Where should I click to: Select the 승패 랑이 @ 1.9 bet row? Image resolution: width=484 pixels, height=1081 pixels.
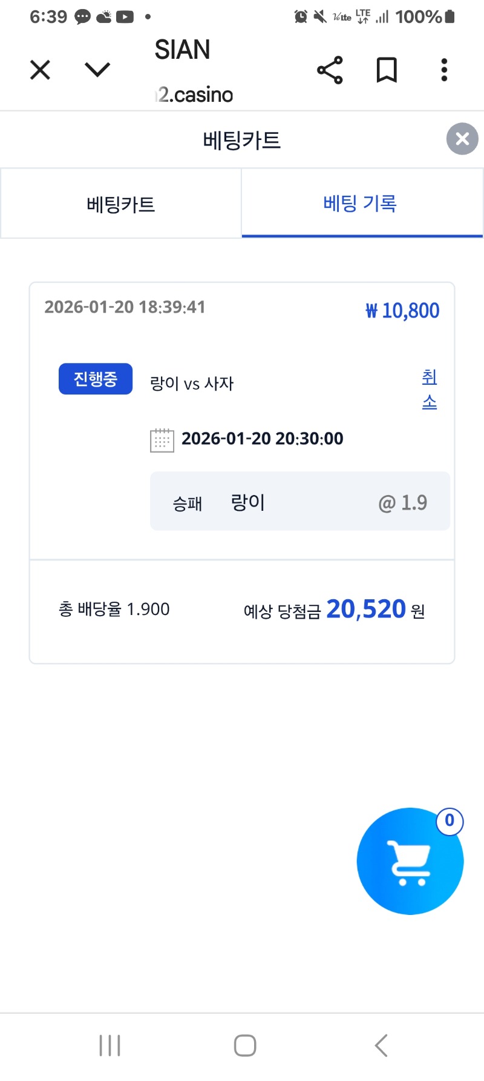coord(299,502)
